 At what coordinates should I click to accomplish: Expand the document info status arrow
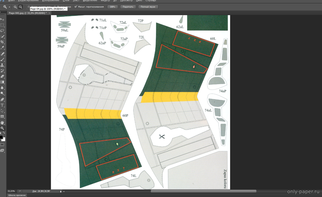[61, 191]
